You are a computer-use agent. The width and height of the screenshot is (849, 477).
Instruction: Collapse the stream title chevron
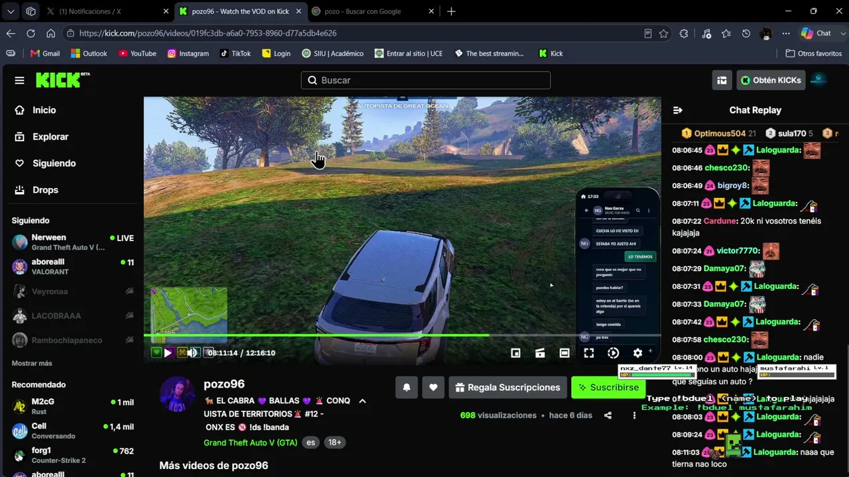pyautogui.click(x=362, y=401)
